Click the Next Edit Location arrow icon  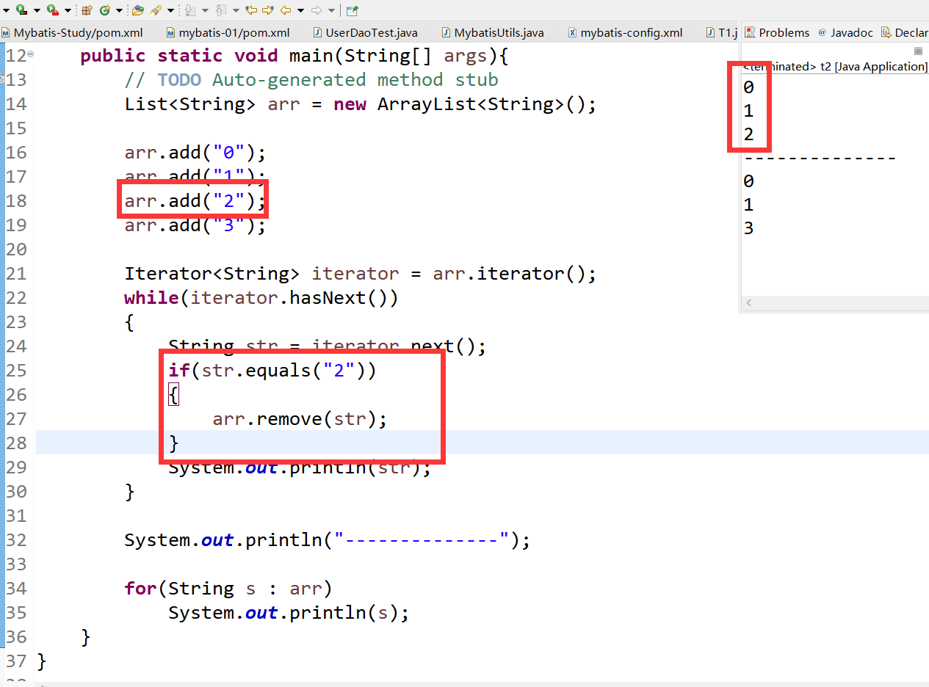(268, 10)
